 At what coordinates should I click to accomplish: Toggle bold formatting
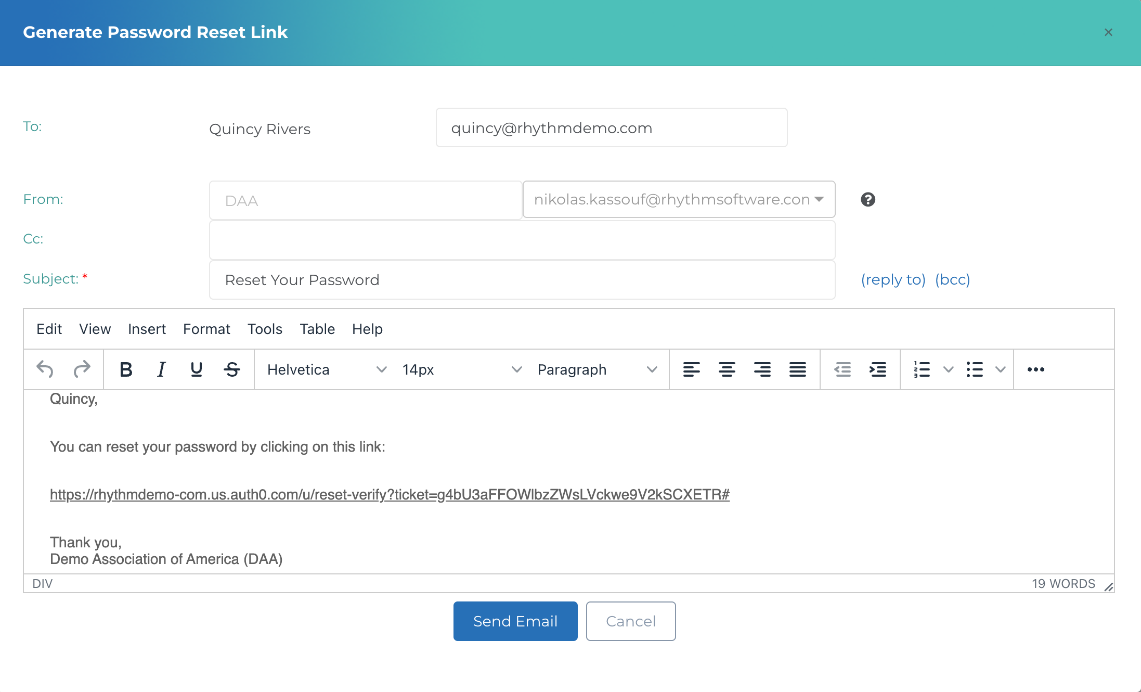tap(126, 369)
